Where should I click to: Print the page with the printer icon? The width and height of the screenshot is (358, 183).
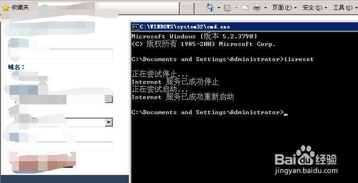click(x=257, y=8)
